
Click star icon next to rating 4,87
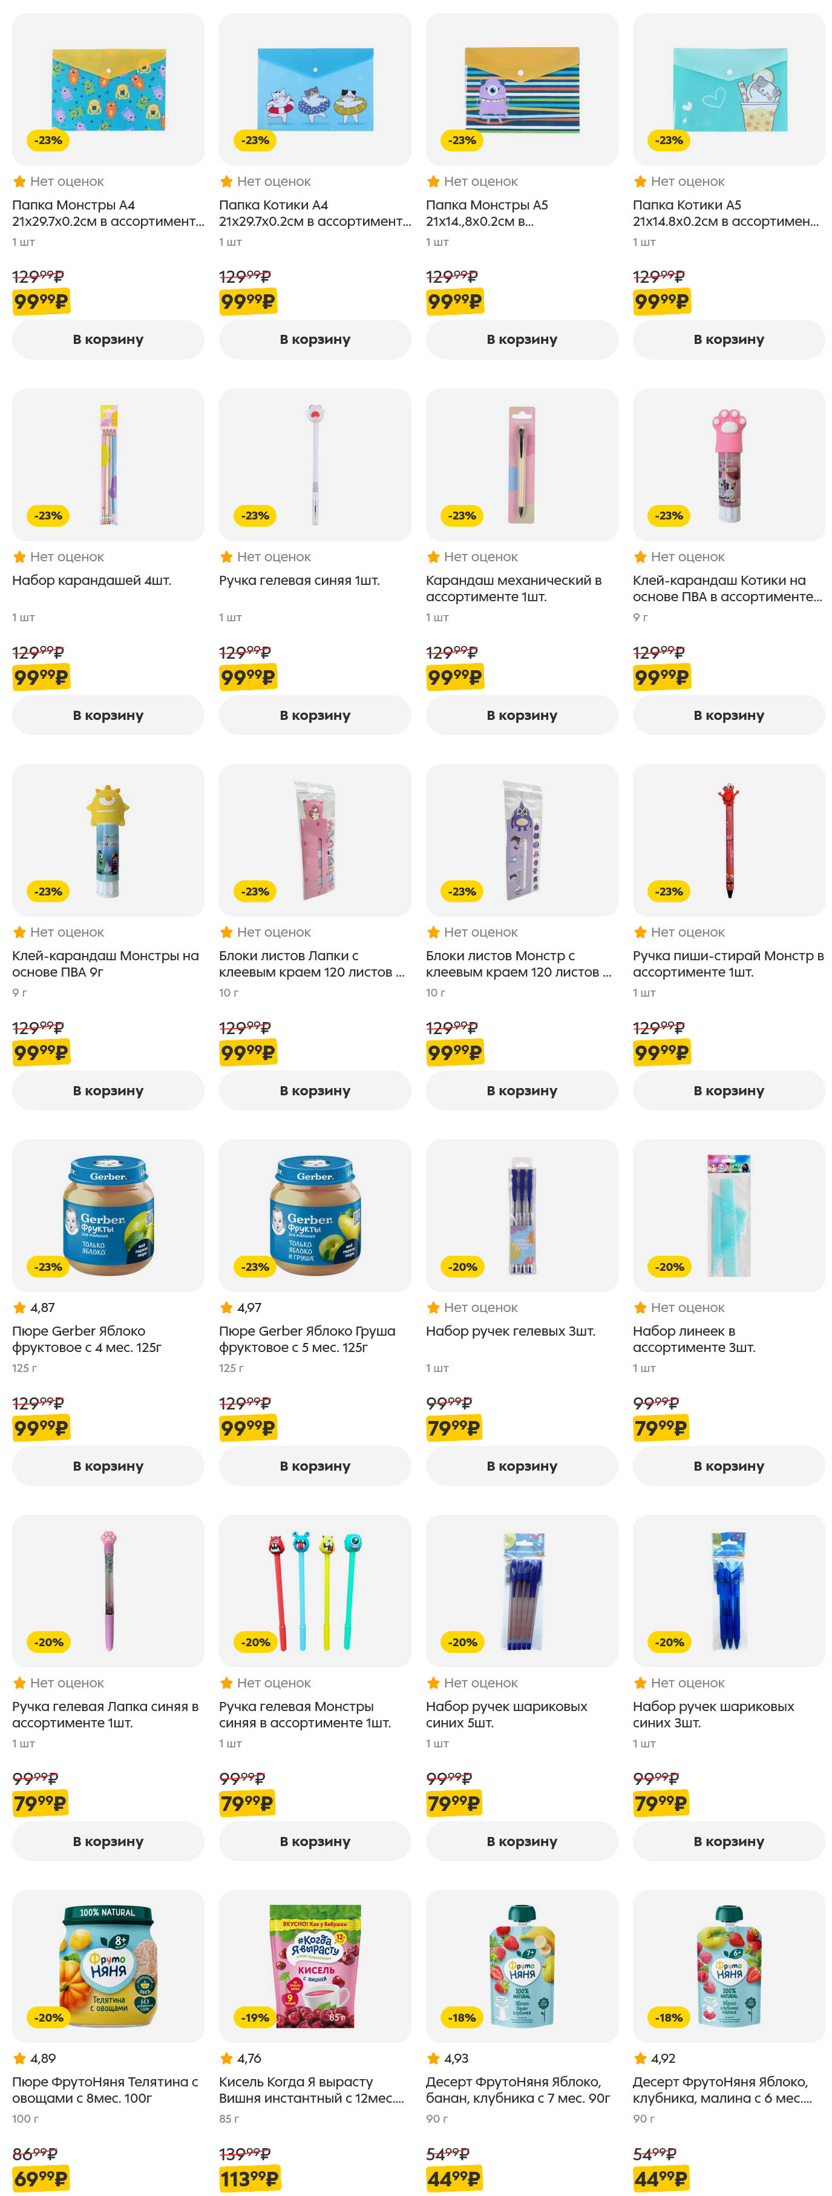[19, 1307]
